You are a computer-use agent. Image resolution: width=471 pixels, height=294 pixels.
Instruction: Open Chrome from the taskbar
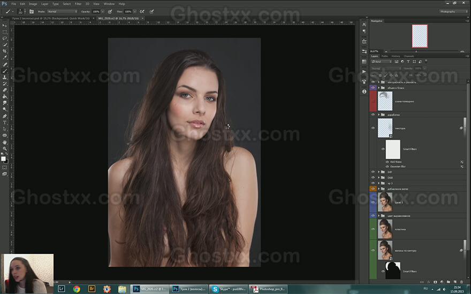77,289
